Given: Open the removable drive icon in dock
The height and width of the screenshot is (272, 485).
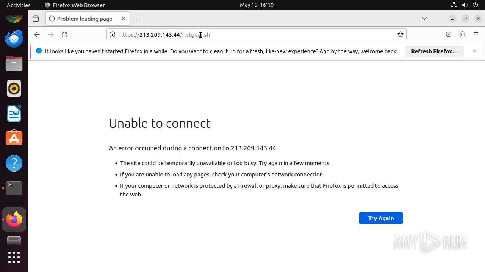Looking at the screenshot, I should coord(14,240).
